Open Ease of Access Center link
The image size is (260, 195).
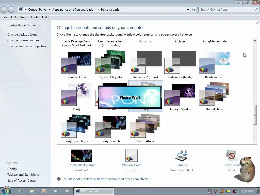coord(22,181)
